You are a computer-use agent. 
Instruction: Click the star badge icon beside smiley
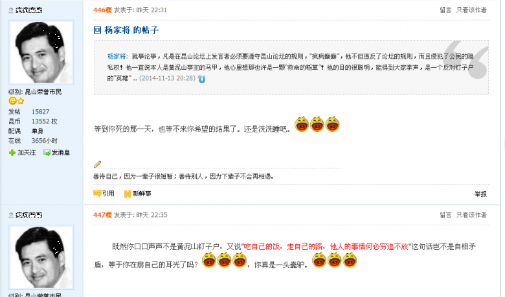coord(21,101)
